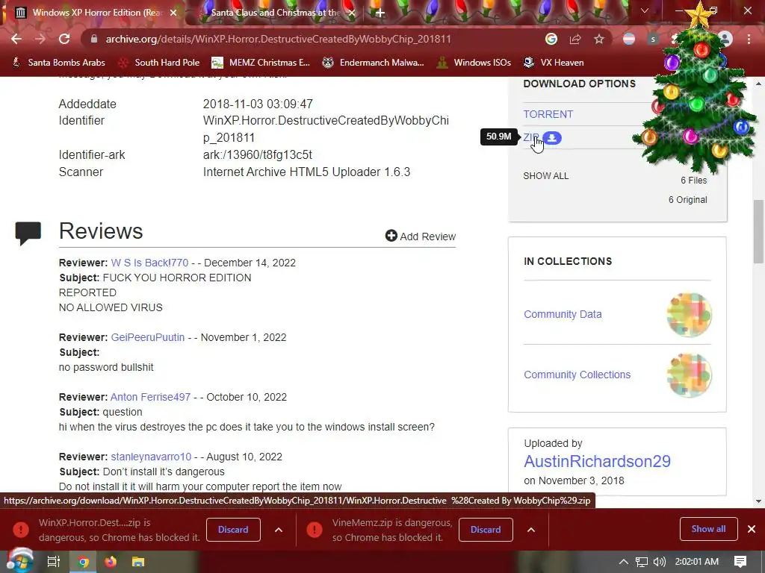Close the downloads bar
765x573 pixels.
pos(752,529)
